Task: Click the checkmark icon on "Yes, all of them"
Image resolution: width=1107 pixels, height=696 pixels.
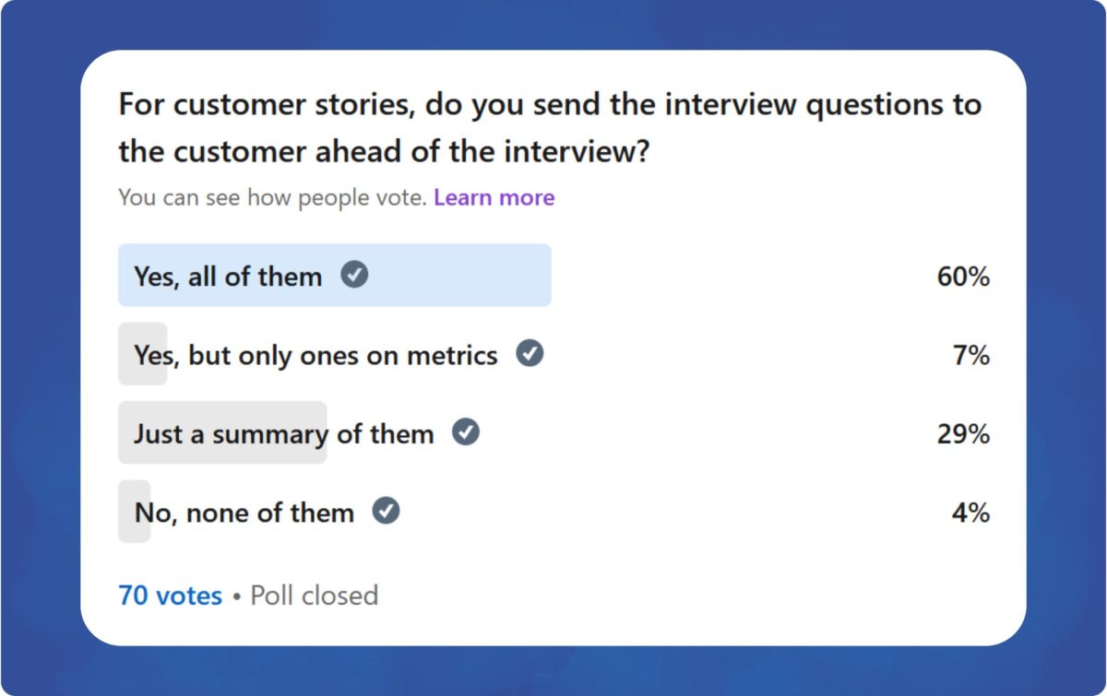Action: pyautogui.click(x=353, y=275)
